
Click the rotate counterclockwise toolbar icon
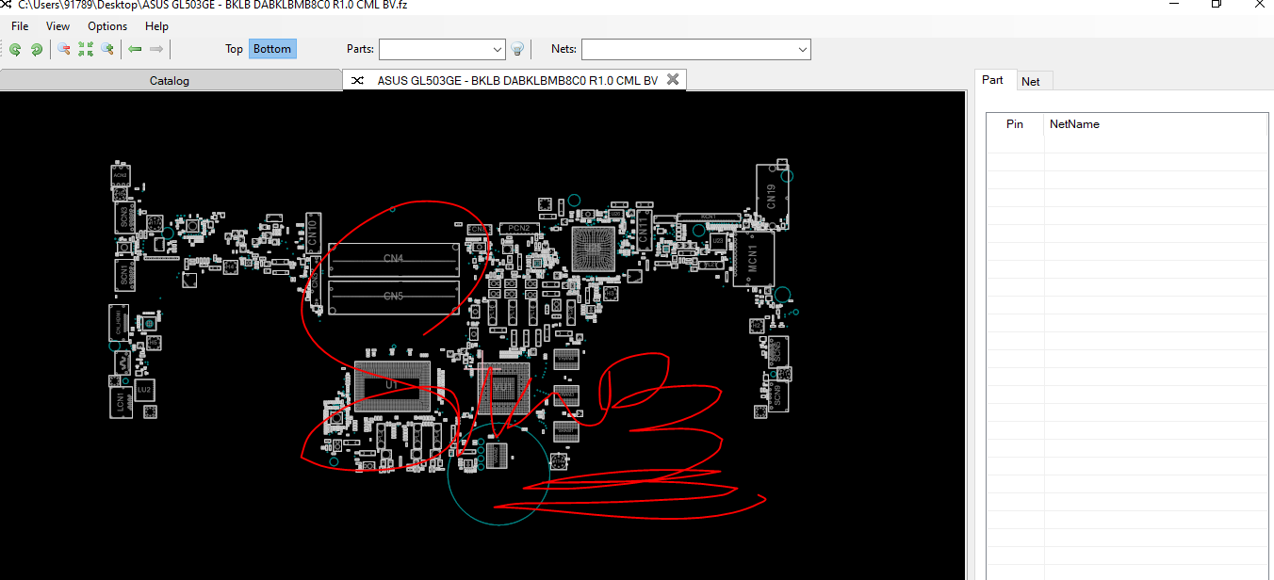click(15, 49)
